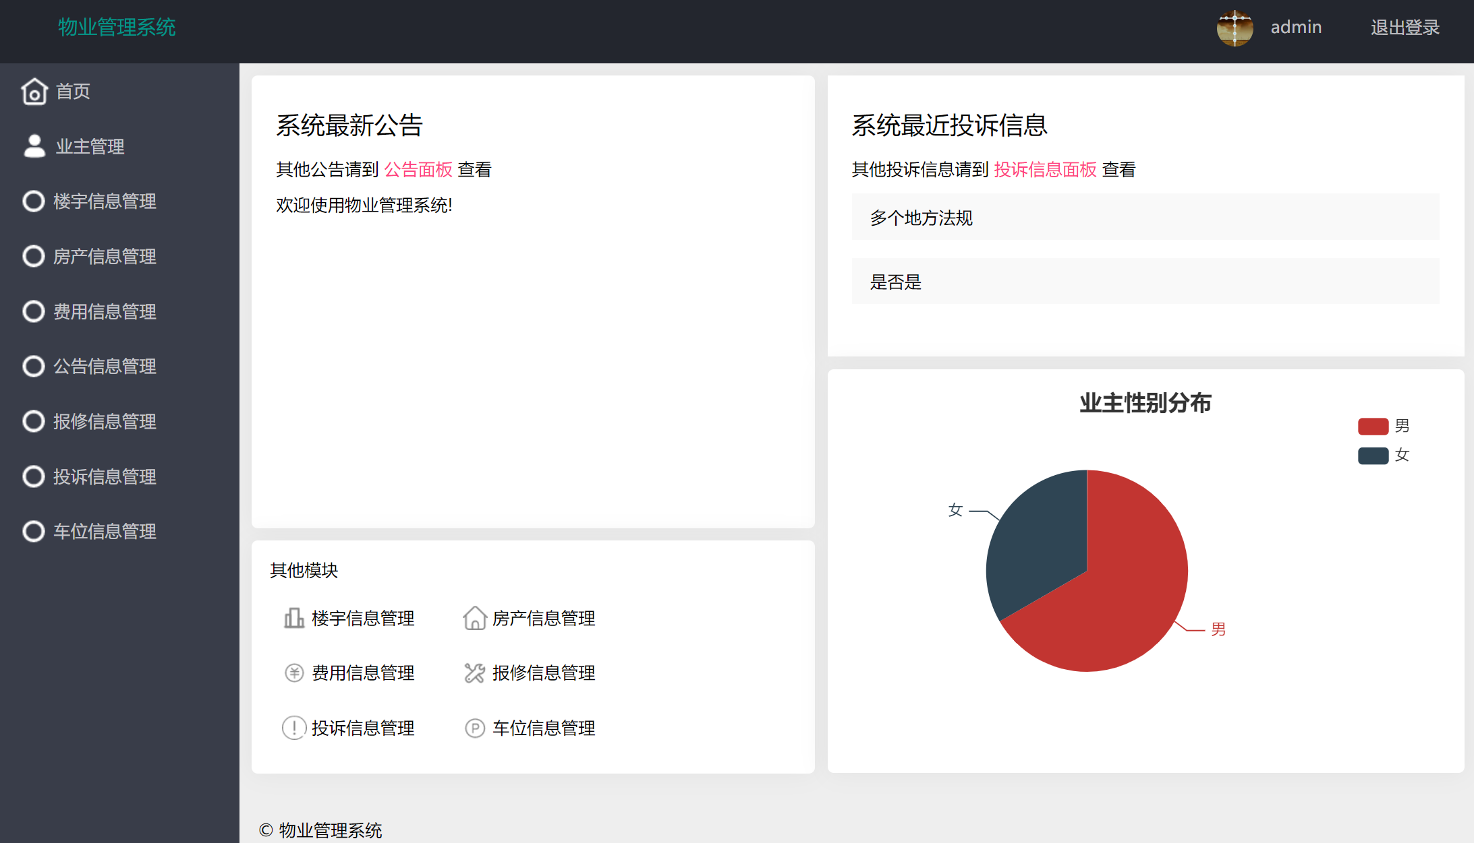Open 公告信息管理 in the sidebar
The image size is (1474, 843).
(x=105, y=366)
